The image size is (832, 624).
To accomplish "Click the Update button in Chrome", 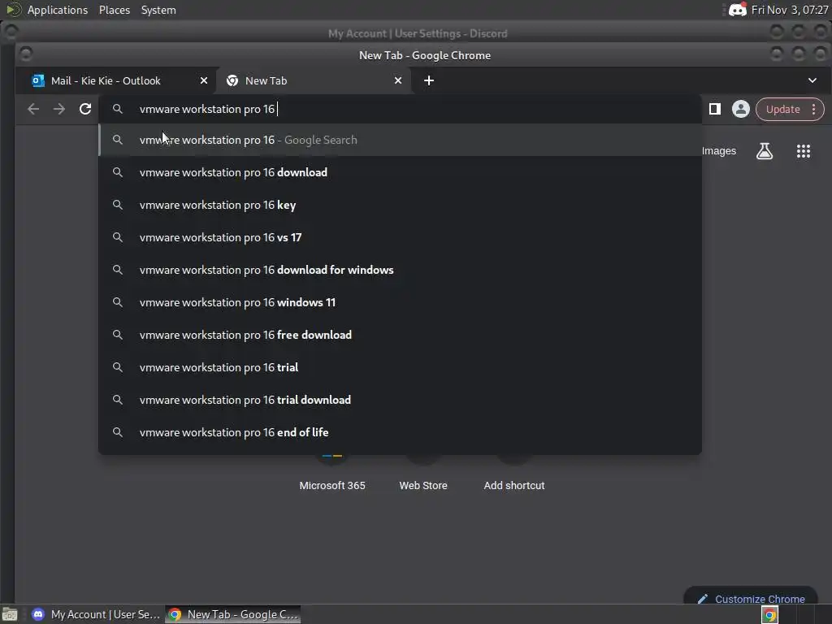I will pos(782,110).
